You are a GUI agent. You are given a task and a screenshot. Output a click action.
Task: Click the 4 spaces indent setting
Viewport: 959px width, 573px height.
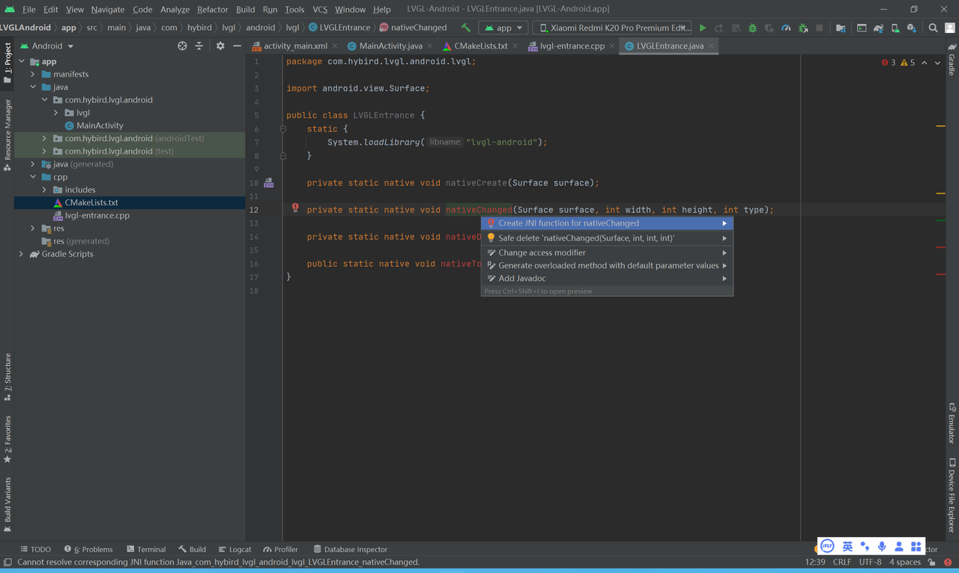click(x=905, y=562)
